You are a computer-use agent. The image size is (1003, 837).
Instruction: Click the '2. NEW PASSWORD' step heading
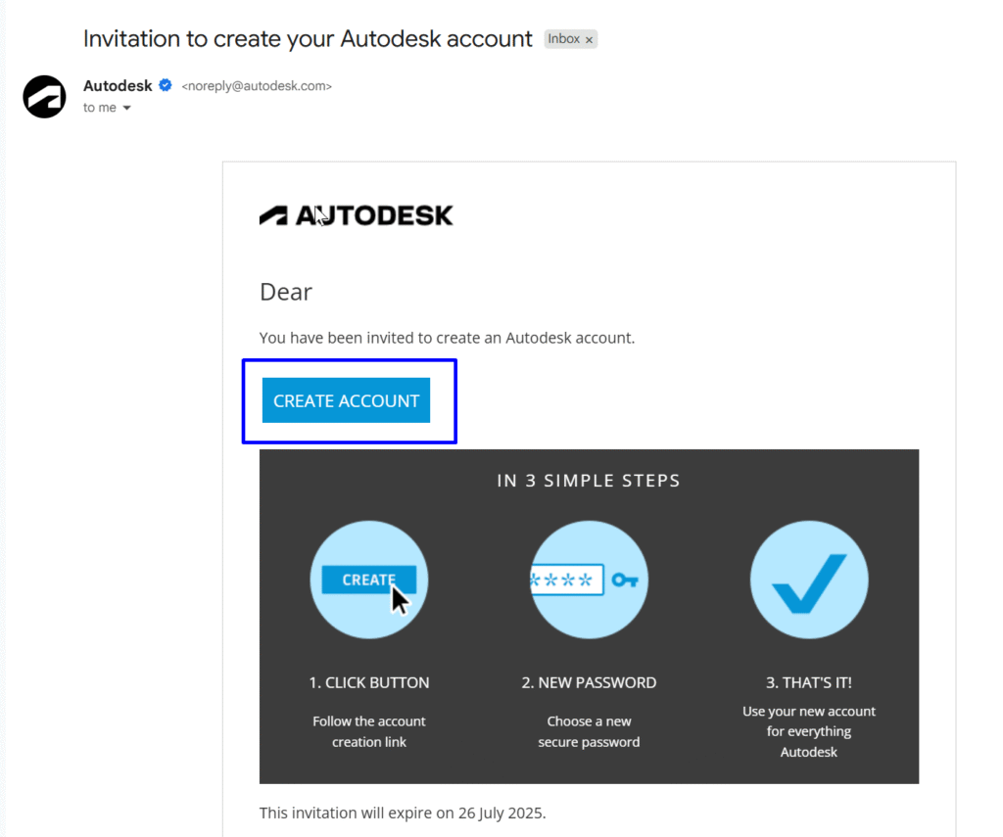[x=589, y=683]
